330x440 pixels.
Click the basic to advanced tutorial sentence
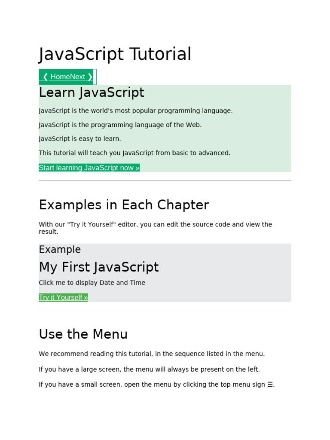(134, 153)
